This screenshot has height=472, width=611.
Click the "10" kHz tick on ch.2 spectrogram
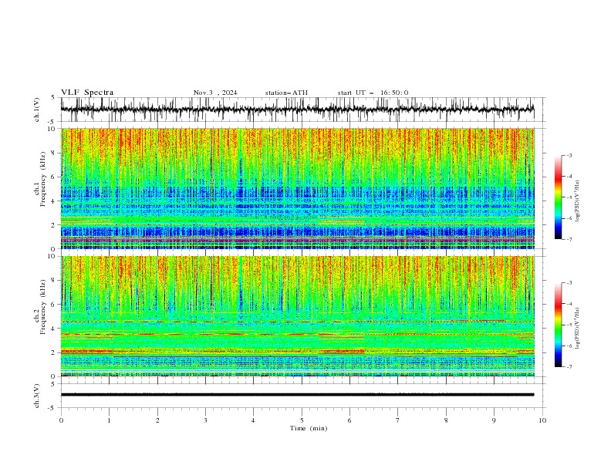point(52,256)
